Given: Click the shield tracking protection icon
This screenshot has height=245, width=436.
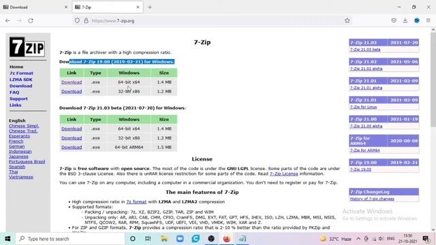Looking at the screenshot, I should tap(77, 20).
